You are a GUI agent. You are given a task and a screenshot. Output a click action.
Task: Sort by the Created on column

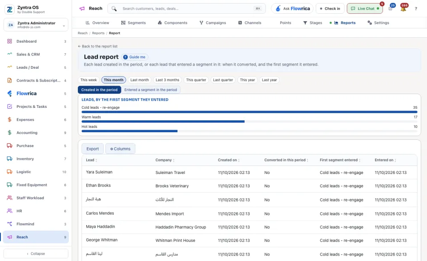pyautogui.click(x=229, y=160)
